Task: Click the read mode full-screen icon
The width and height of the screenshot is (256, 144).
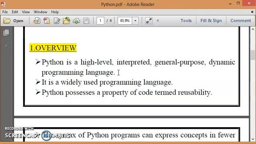Action: point(149,21)
